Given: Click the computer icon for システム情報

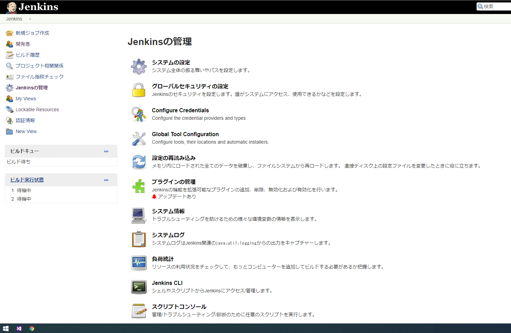Looking at the screenshot, I should coord(139,216).
